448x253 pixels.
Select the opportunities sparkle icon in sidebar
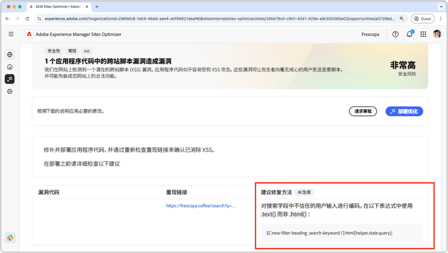pyautogui.click(x=10, y=79)
